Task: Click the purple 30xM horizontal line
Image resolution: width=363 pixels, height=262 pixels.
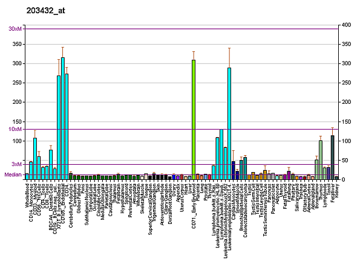Action: tap(181, 29)
